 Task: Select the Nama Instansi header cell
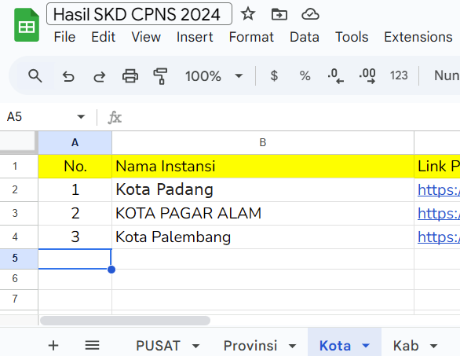[x=263, y=167]
